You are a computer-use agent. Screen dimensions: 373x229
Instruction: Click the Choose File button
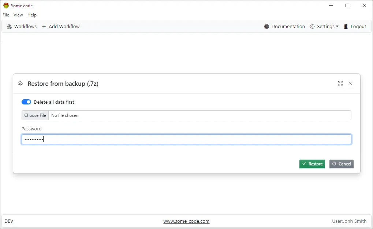[35, 115]
